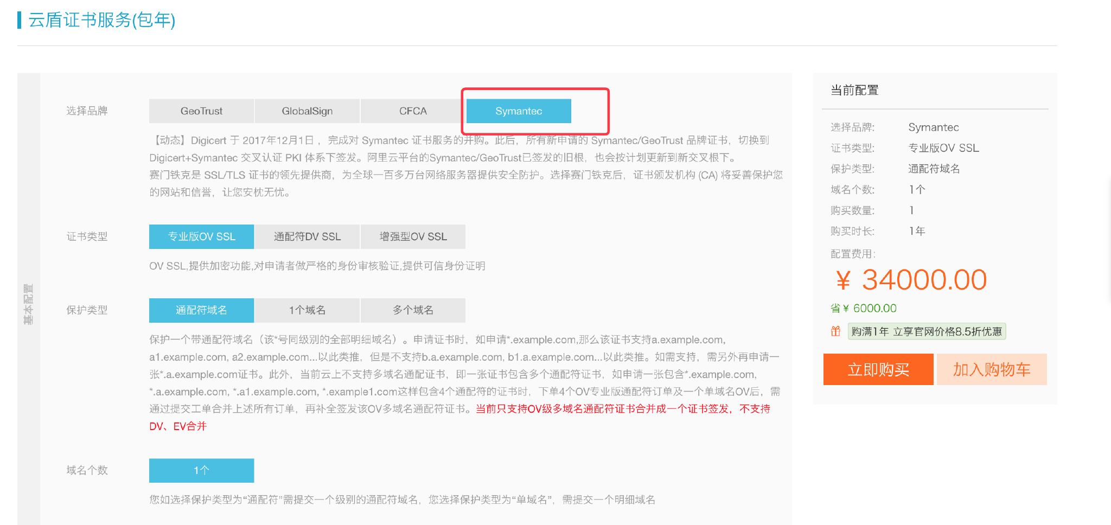The height and width of the screenshot is (525, 1111).
Task: Select the 1个 domain count option
Action: click(201, 470)
